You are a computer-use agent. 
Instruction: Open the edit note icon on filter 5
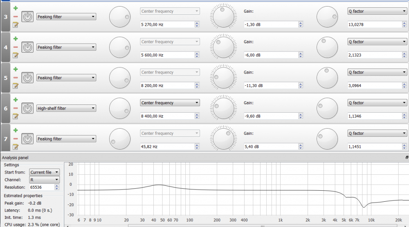(16, 86)
